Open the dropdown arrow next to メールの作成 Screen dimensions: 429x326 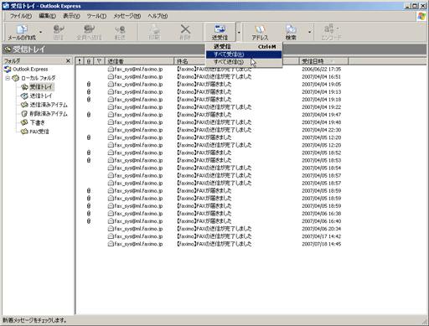tap(41, 33)
